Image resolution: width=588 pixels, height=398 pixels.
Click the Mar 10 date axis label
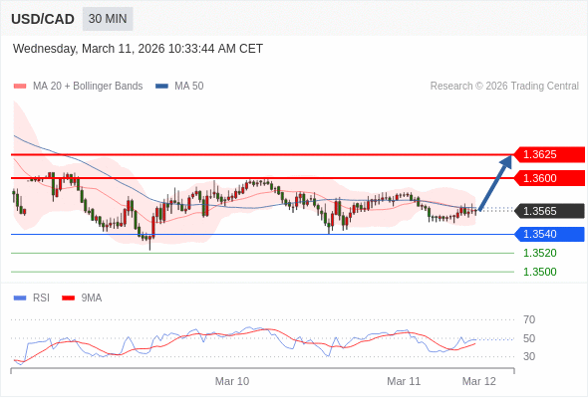point(232,381)
